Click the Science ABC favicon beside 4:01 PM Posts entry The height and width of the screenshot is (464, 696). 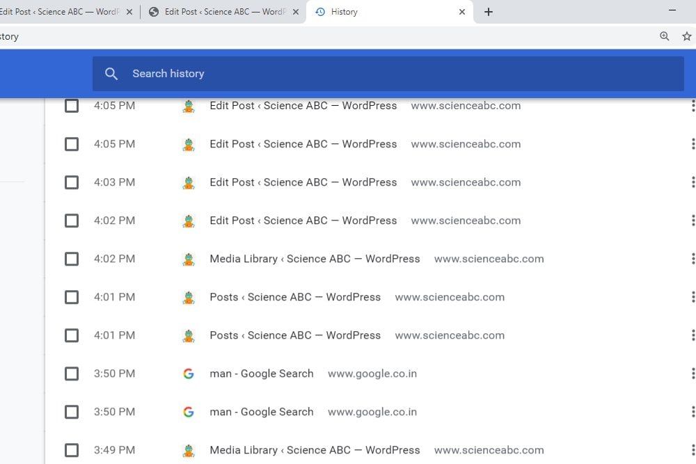pos(188,297)
